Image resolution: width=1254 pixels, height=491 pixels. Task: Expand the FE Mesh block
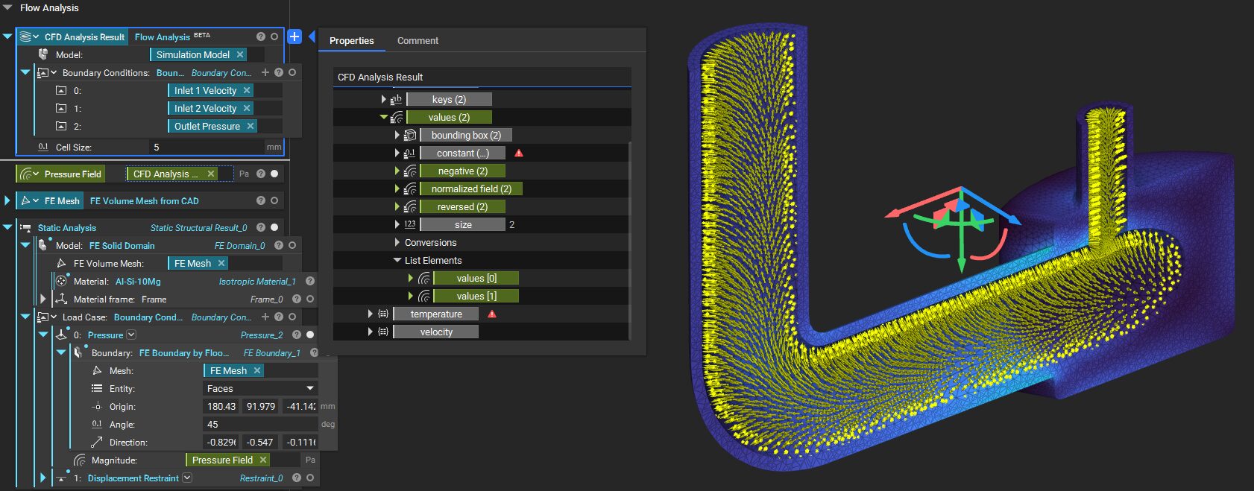(7, 200)
